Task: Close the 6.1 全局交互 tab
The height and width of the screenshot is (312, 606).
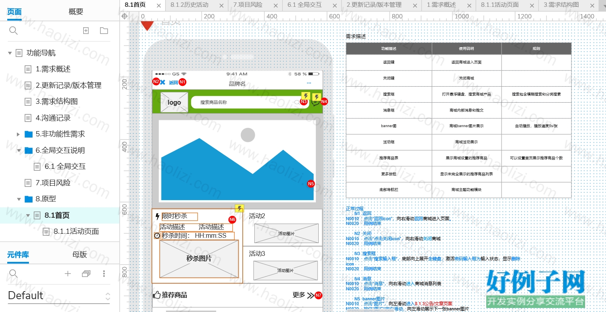Action: 335,6
